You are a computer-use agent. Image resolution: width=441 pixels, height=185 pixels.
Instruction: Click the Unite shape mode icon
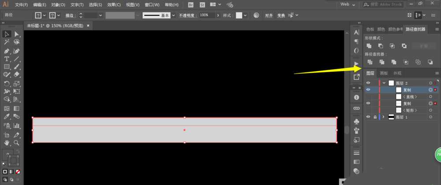[369, 46]
